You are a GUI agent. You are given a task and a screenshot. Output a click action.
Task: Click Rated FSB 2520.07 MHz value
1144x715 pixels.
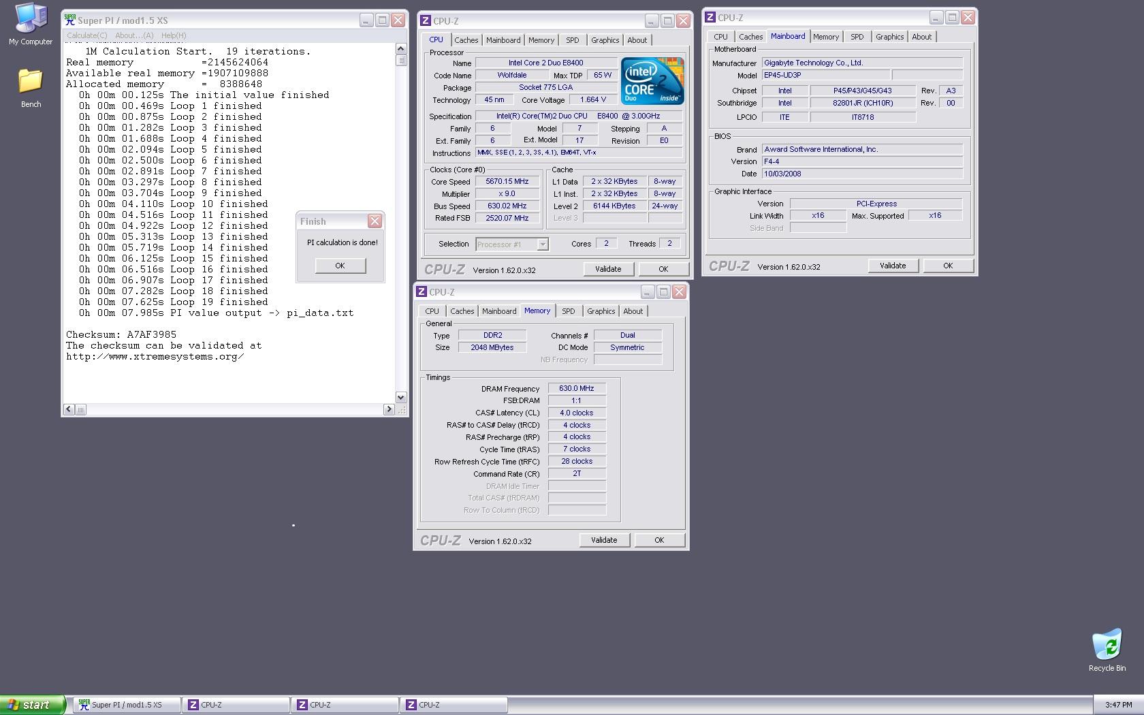click(507, 218)
